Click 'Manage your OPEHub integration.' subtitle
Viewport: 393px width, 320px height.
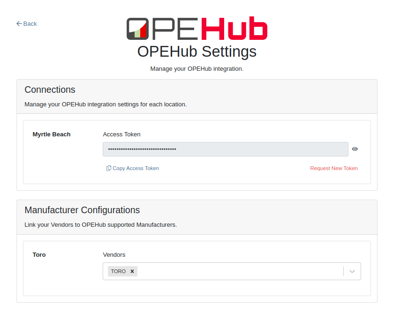197,69
